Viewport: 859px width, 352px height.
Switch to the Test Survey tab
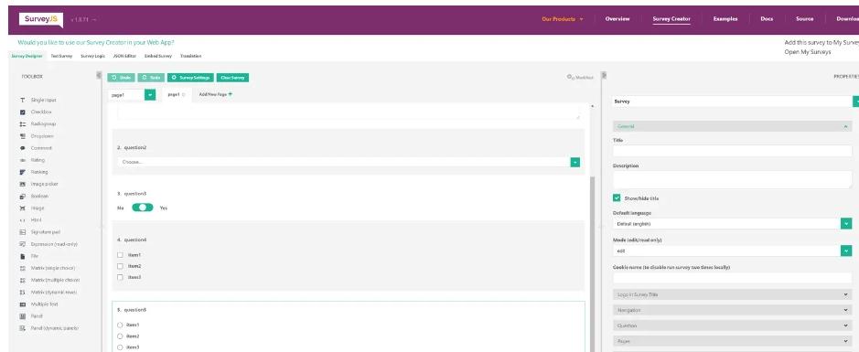(x=61, y=56)
